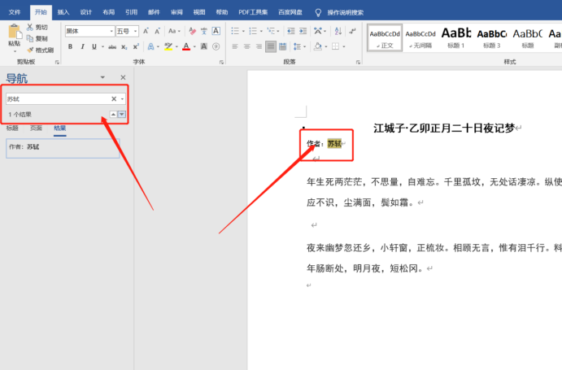The width and height of the screenshot is (562, 370).
Task: Apply numbered list
Action: 253,31
